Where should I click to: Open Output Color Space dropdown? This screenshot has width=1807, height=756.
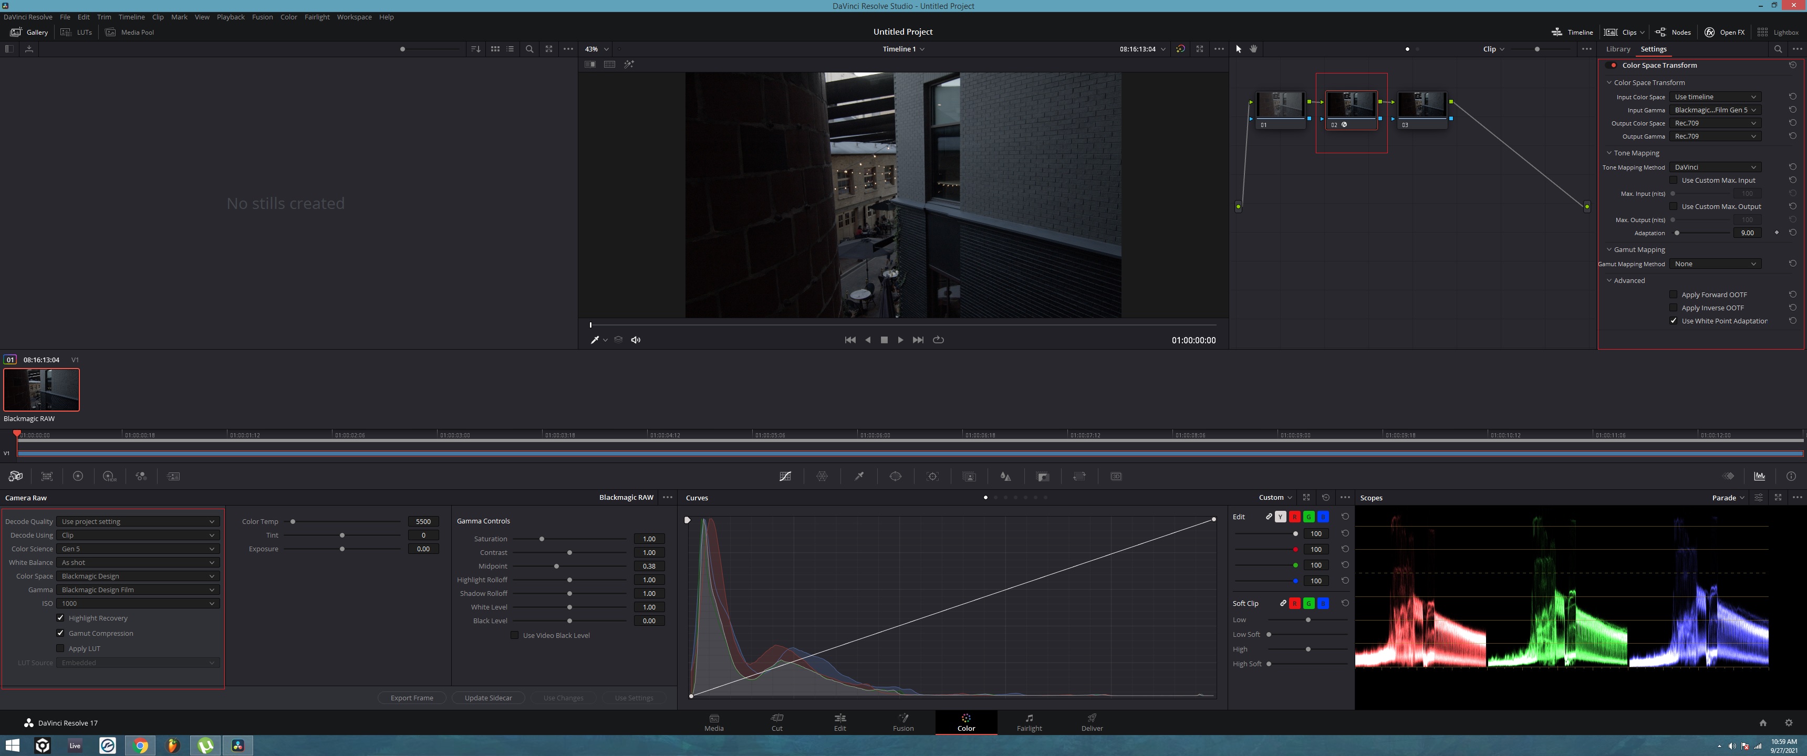1715,123
